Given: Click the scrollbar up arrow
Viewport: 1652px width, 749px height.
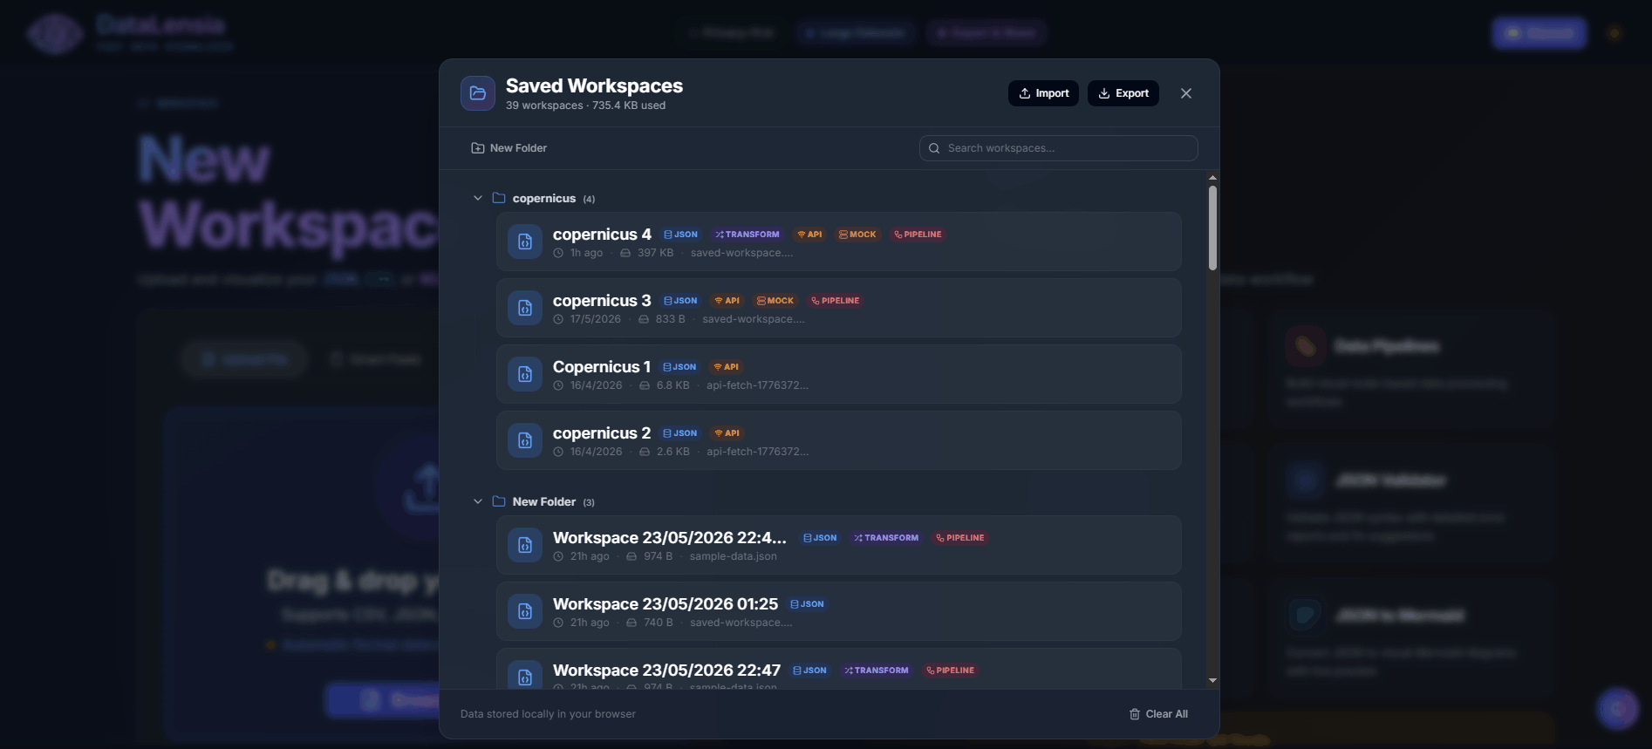Looking at the screenshot, I should click(x=1212, y=178).
